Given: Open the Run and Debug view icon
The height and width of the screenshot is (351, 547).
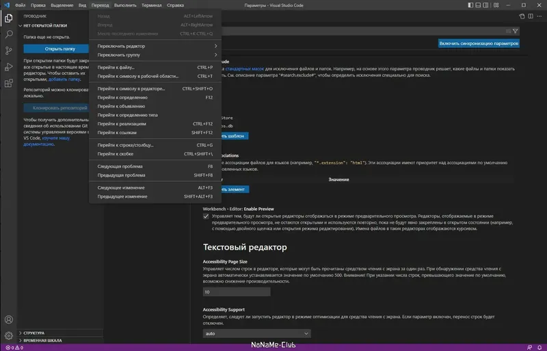Looking at the screenshot, I should pos(9,67).
